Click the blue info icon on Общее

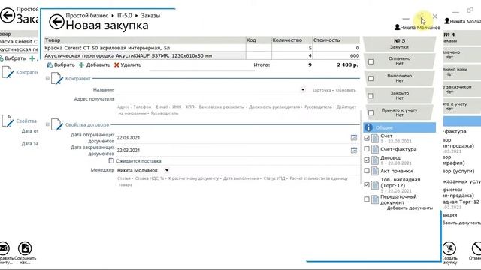(x=368, y=127)
